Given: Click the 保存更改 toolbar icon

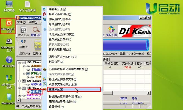Looking at the screenshot, I should pyautogui.click(x=24, y=31).
